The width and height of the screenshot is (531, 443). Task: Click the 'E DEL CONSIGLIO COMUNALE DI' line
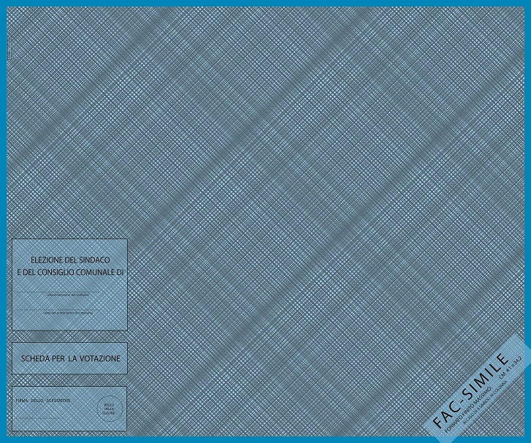(x=69, y=272)
